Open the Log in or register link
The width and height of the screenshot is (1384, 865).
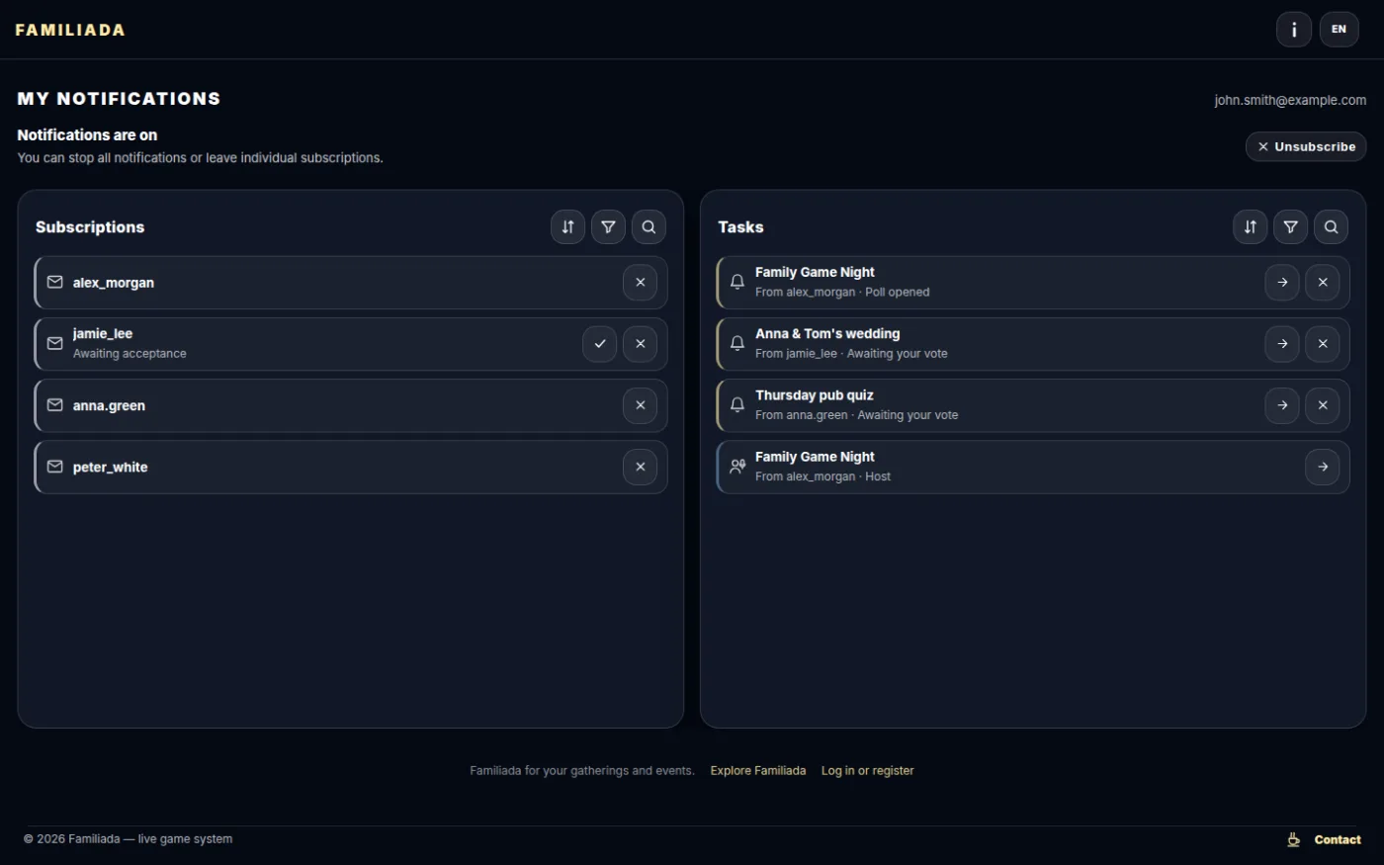click(x=867, y=771)
